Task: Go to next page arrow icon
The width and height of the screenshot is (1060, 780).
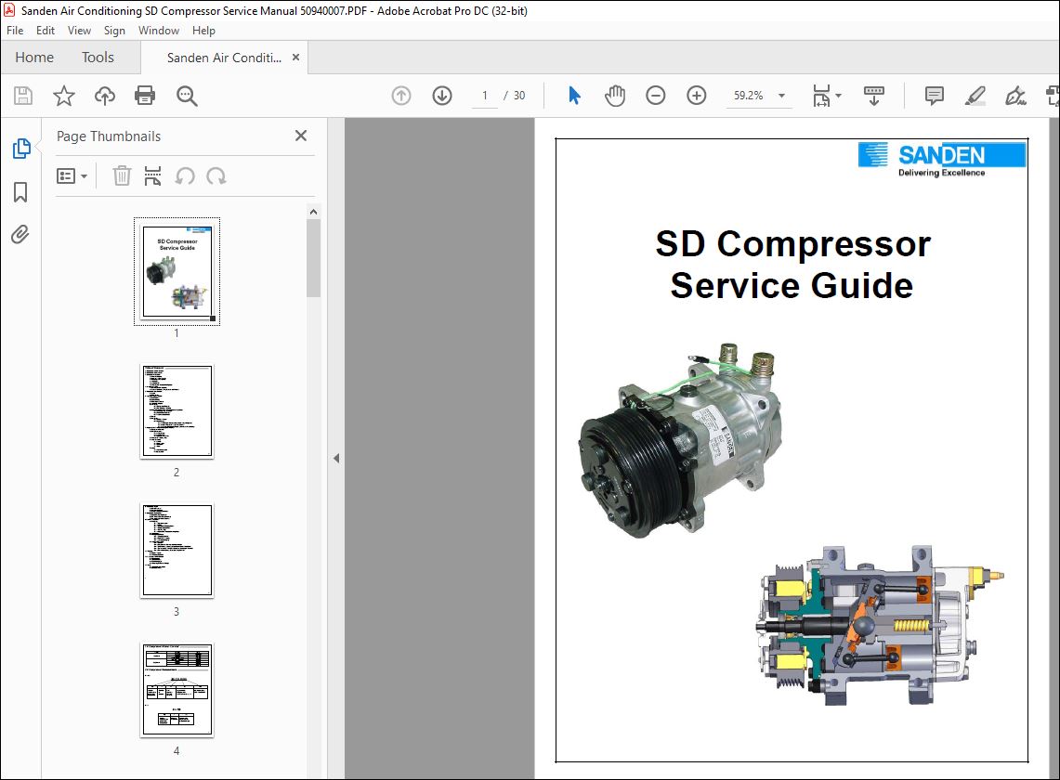Action: tap(442, 96)
